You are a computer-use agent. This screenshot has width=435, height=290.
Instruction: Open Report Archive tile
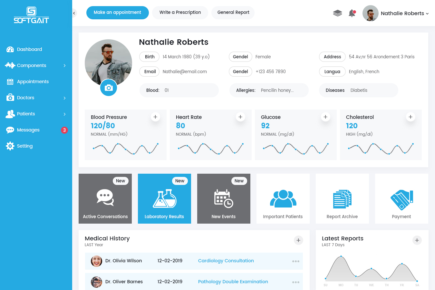[x=342, y=198]
